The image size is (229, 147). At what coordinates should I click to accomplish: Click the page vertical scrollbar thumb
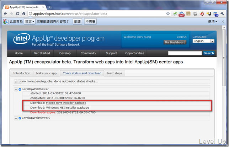pyautogui.click(x=224, y=58)
